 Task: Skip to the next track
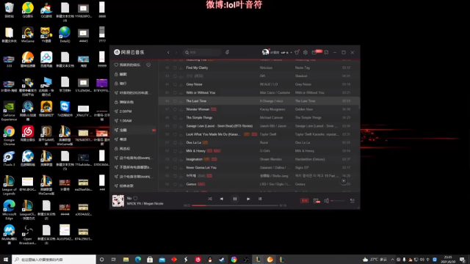(248, 199)
